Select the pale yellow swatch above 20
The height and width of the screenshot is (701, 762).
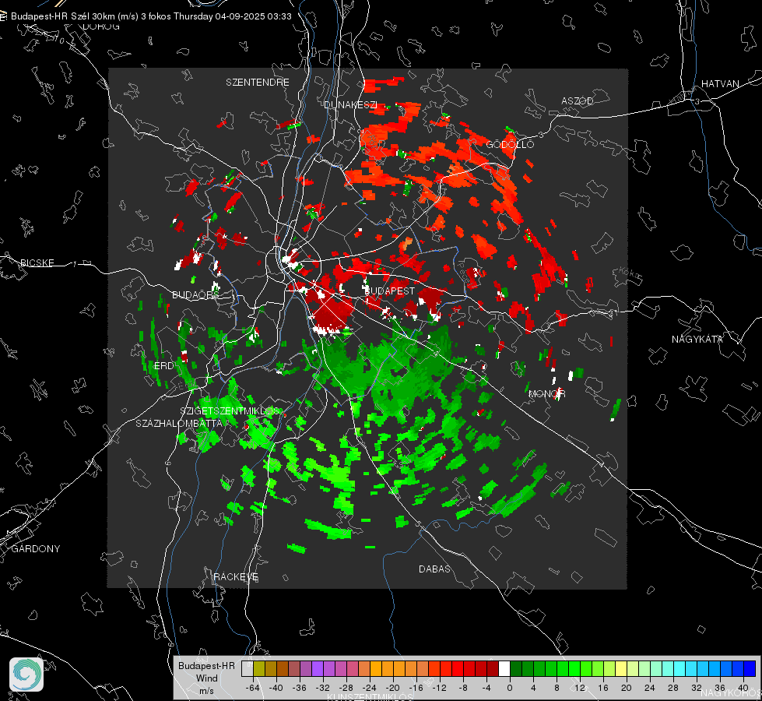coord(621,668)
